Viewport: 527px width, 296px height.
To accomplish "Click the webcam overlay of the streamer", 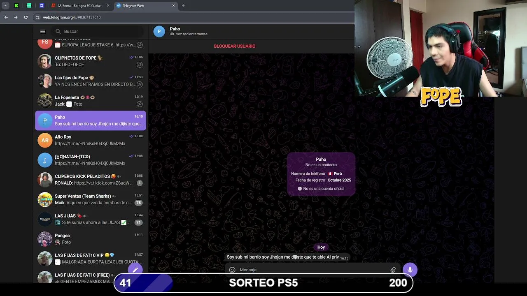I will click(x=441, y=49).
